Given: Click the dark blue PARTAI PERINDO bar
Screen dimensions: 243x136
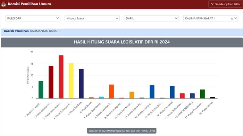Looking at the screenshot, I should tap(192, 96).
